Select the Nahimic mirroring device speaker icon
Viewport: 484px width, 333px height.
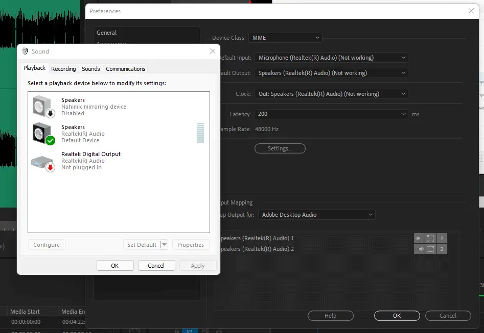click(43, 106)
